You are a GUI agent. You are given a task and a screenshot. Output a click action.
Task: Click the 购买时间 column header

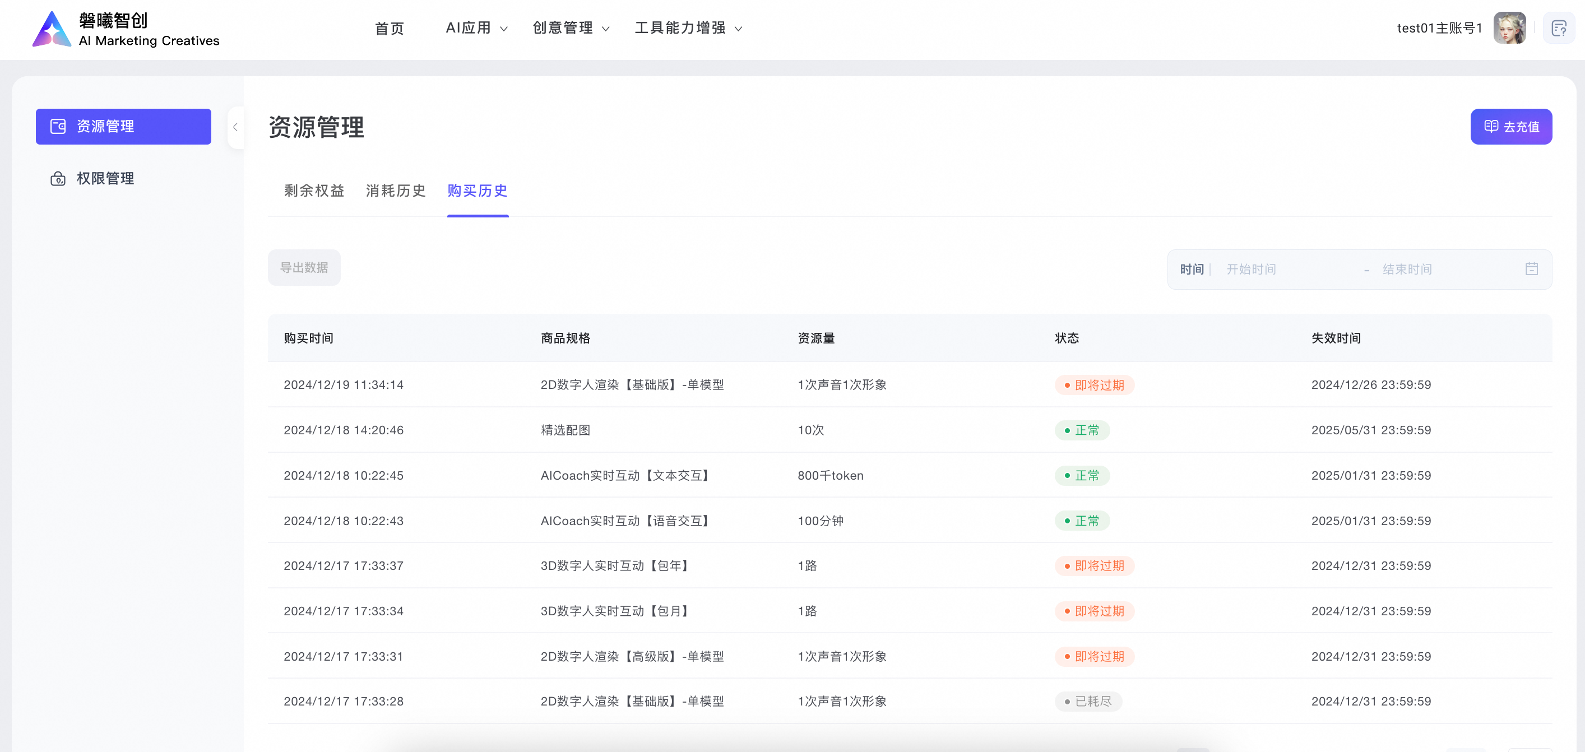[308, 338]
